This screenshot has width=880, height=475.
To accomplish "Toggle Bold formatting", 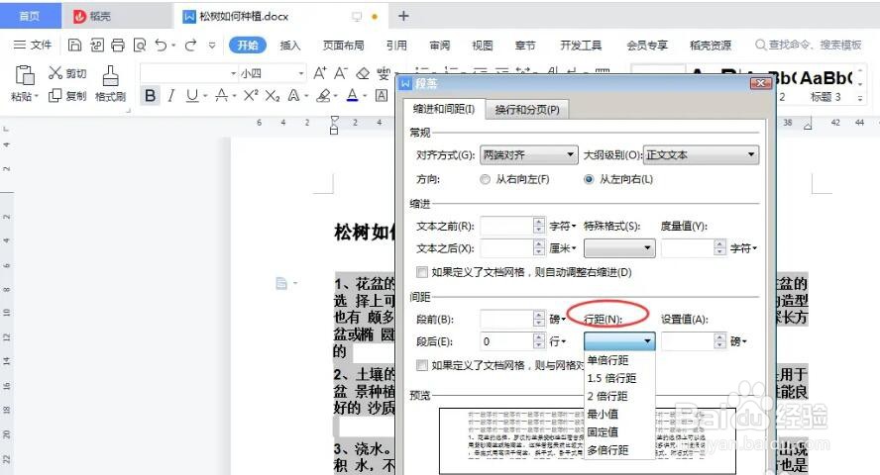I will click(x=150, y=96).
